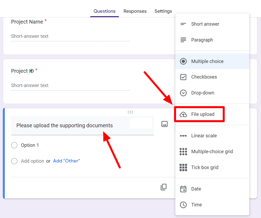Choose Drop-down question type
The width and height of the screenshot is (261, 218).
pos(212,93)
